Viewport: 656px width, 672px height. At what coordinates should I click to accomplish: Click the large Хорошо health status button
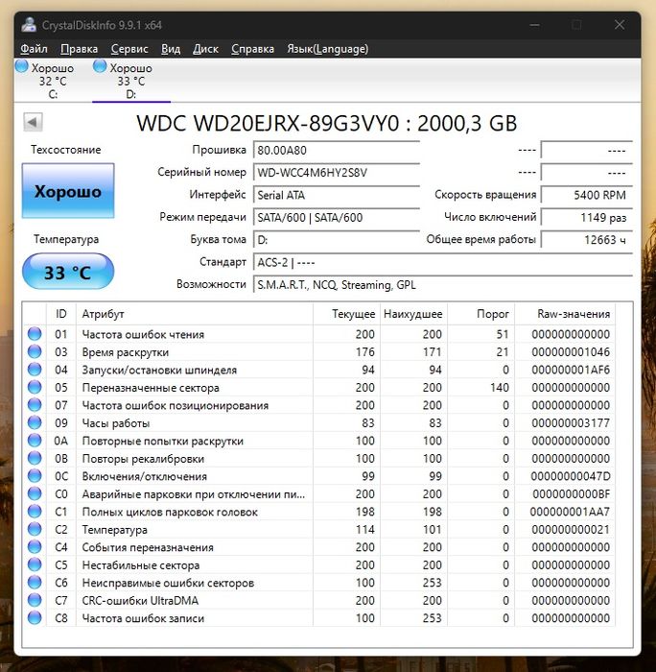[68, 191]
